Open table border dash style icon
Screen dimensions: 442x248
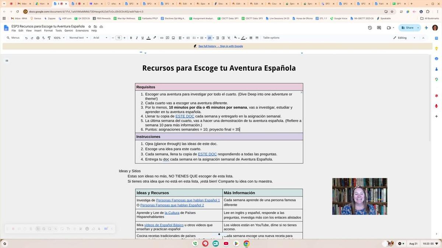(x=257, y=38)
